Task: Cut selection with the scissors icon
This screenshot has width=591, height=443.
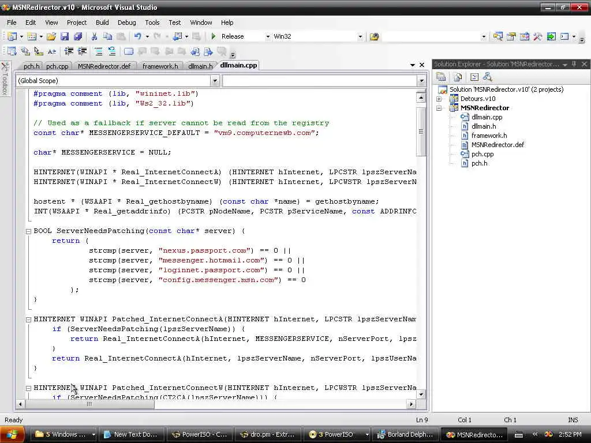Action: tap(94, 36)
